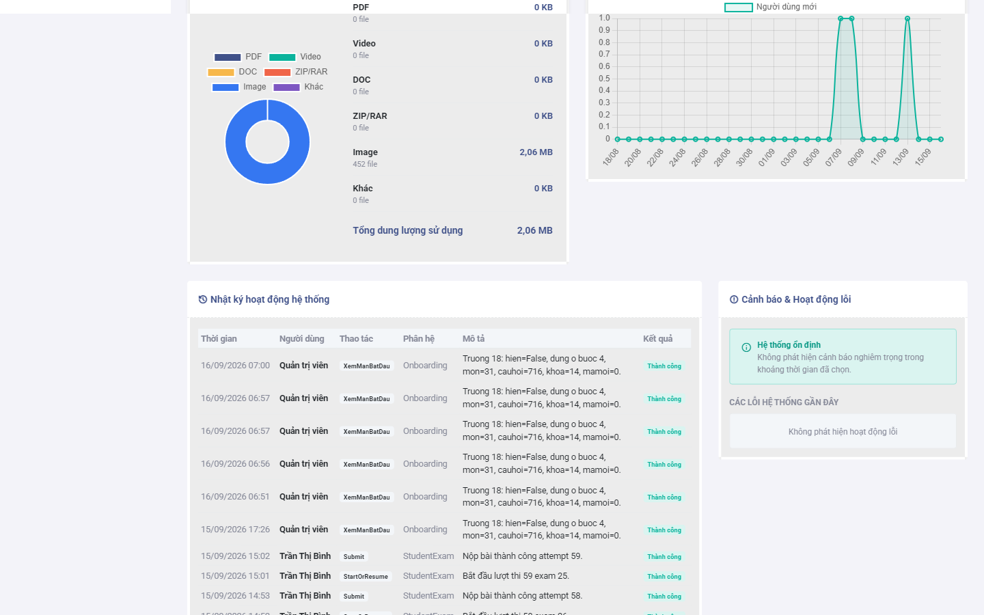Click the chart data peak near 13/09
Screen dimensions: 984x615
(x=907, y=18)
